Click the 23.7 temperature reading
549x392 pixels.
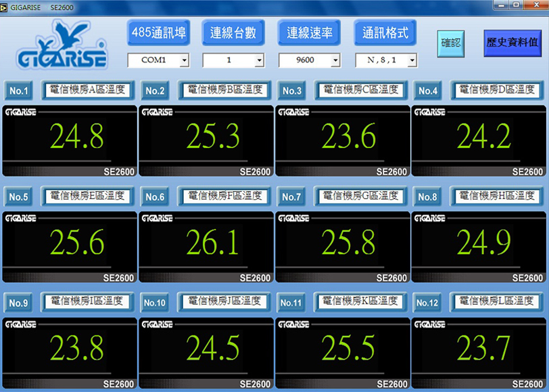484,348
